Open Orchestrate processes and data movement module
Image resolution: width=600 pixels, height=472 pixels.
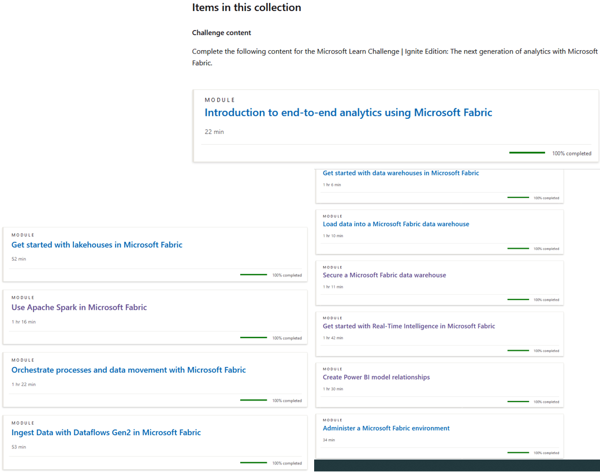click(x=129, y=370)
